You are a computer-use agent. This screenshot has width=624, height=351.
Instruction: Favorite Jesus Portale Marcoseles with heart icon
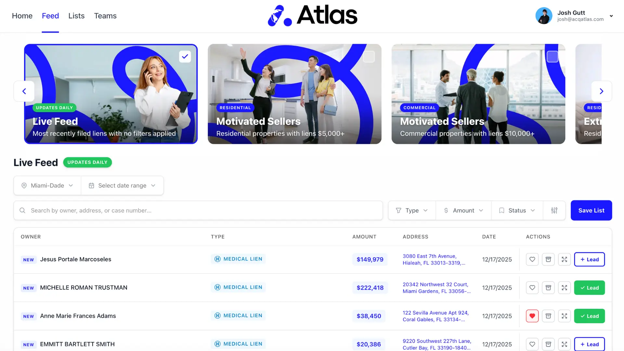532,259
